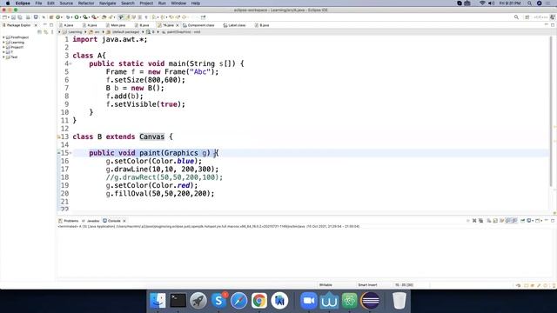
Task: Open Eclipse from the Dock
Action: (370, 301)
